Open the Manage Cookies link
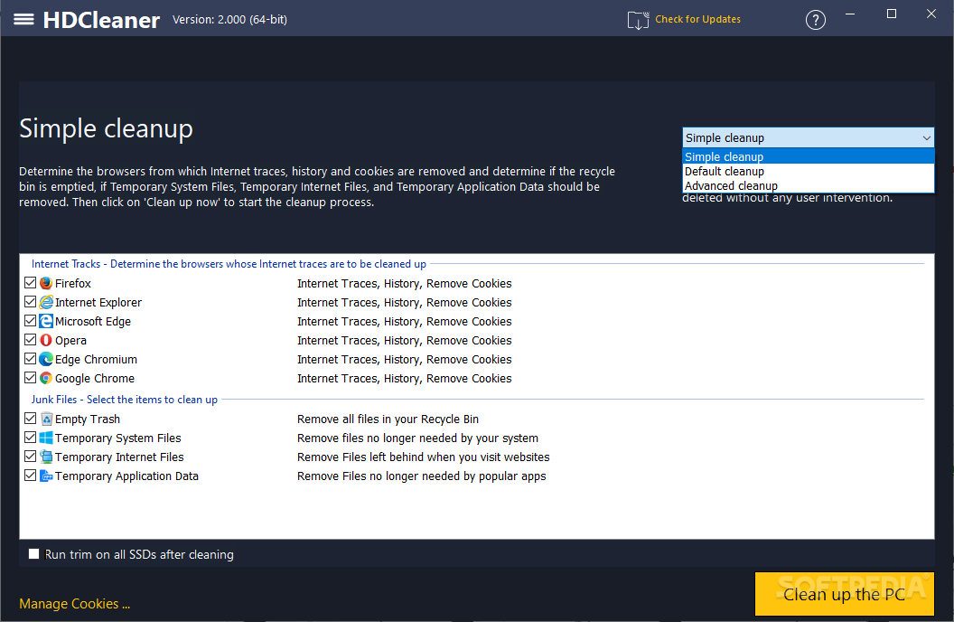954x622 pixels. pos(75,604)
